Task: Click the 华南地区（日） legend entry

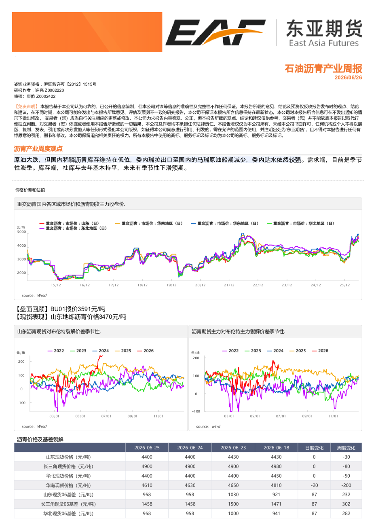Action: 149,223
